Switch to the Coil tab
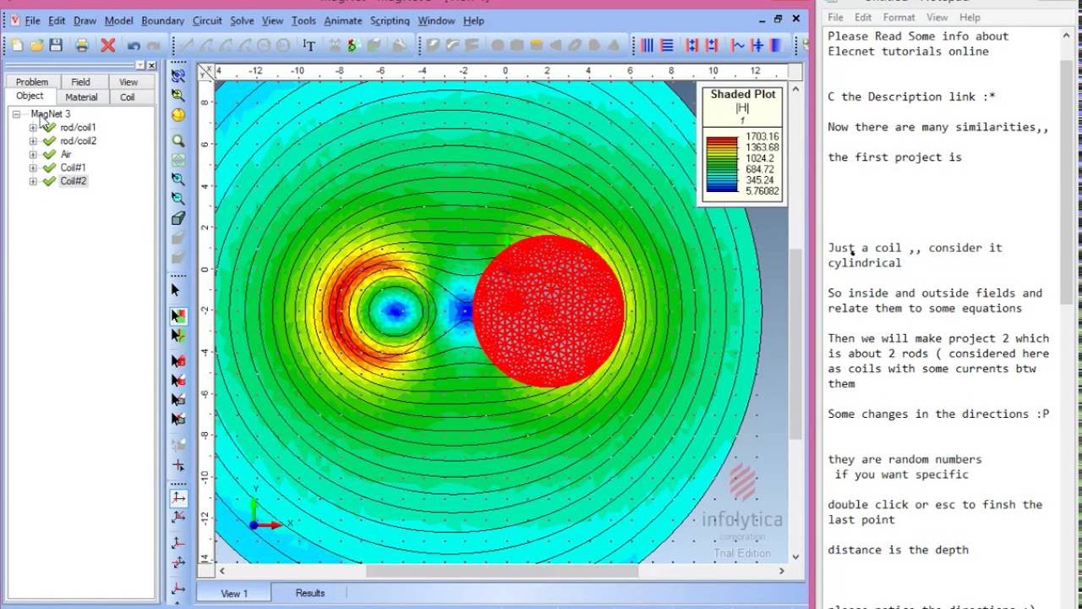The height and width of the screenshot is (609, 1082). click(127, 97)
